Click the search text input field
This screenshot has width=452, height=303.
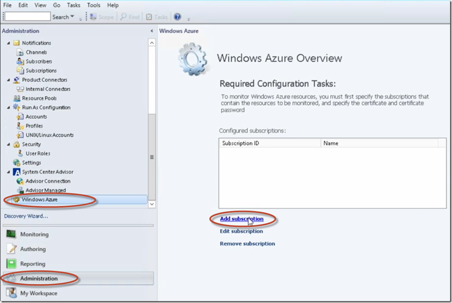[x=27, y=17]
